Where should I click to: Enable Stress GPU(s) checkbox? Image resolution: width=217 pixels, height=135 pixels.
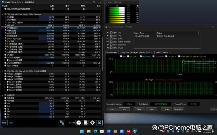click(111, 48)
